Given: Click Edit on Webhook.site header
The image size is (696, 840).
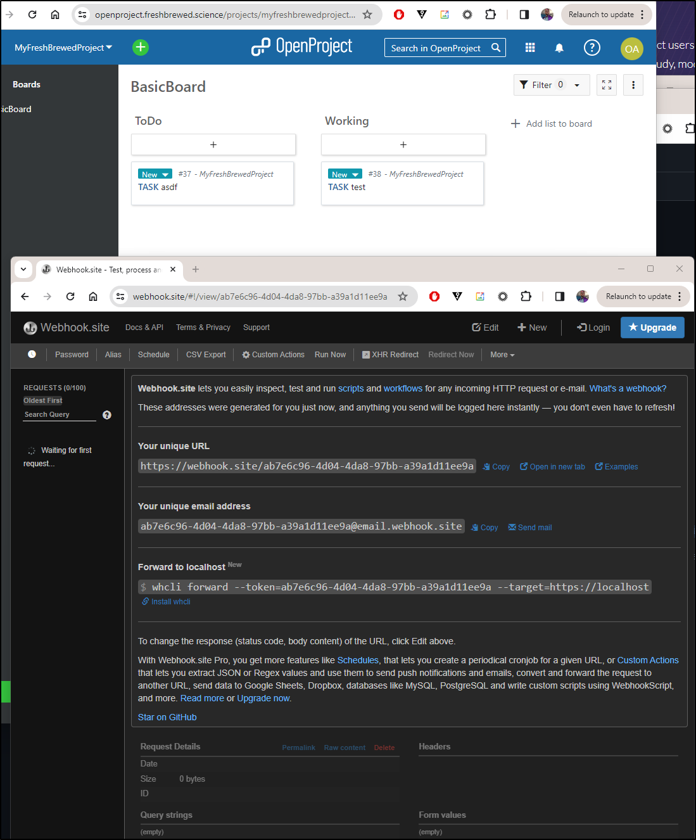Looking at the screenshot, I should (485, 328).
